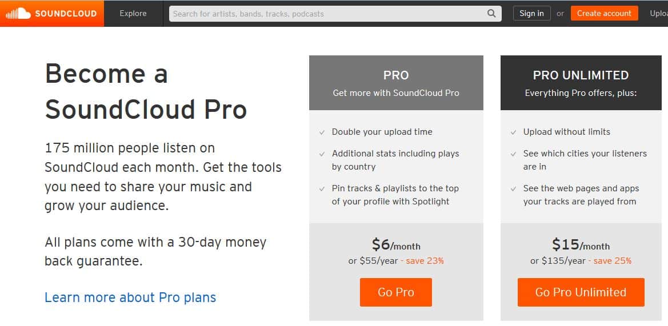
Task: Click checkmark beside See which cities
Action: click(x=513, y=154)
